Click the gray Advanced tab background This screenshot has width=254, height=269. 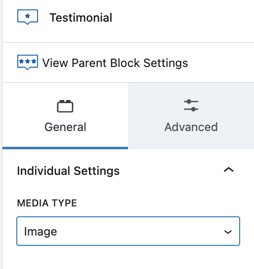[x=191, y=116]
